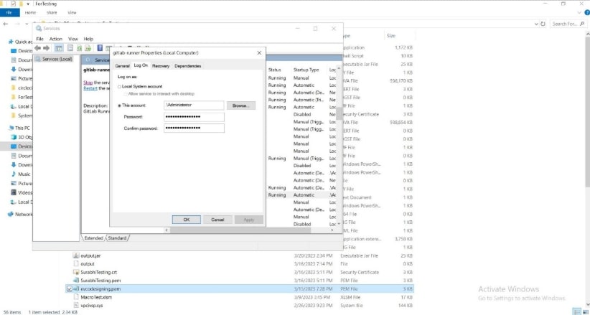Sort services by Startup Type column
Image resolution: width=590 pixels, height=315 pixels.
pyautogui.click(x=306, y=70)
